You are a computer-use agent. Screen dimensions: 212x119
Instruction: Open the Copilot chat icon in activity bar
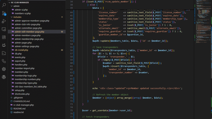pos(4,45)
